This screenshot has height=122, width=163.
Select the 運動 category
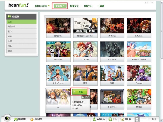(21, 46)
